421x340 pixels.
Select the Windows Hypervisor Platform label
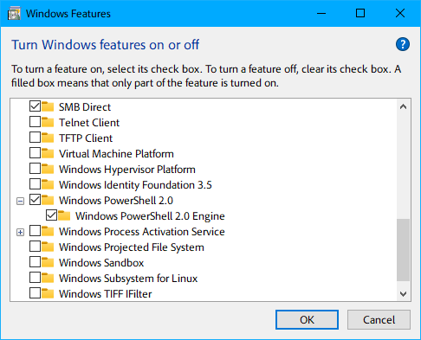(x=127, y=170)
